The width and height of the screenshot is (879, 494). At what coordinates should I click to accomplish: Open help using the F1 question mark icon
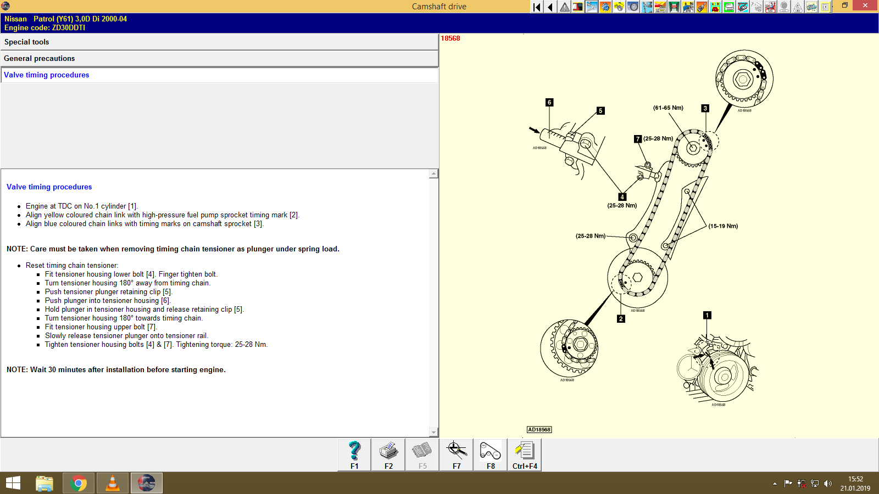tap(354, 454)
